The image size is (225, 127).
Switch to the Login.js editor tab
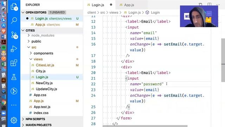pos(98,5)
